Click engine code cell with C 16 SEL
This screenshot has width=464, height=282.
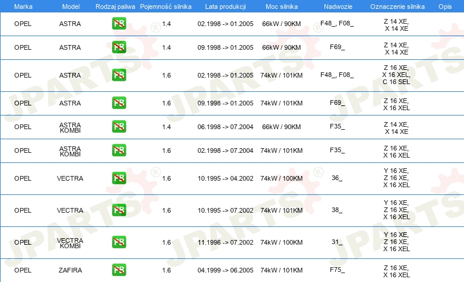[396, 75]
